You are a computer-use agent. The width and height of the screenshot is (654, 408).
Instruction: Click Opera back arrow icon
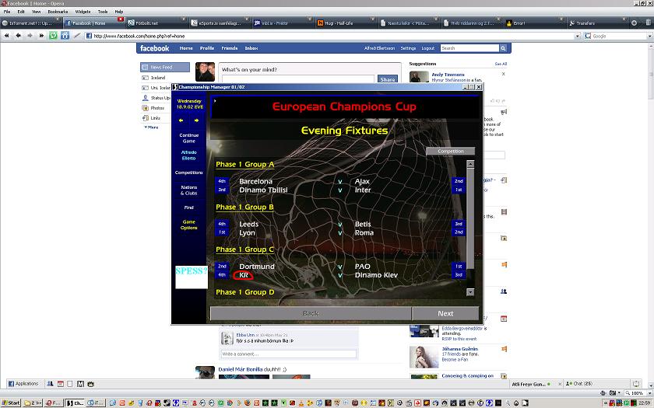click(19, 36)
